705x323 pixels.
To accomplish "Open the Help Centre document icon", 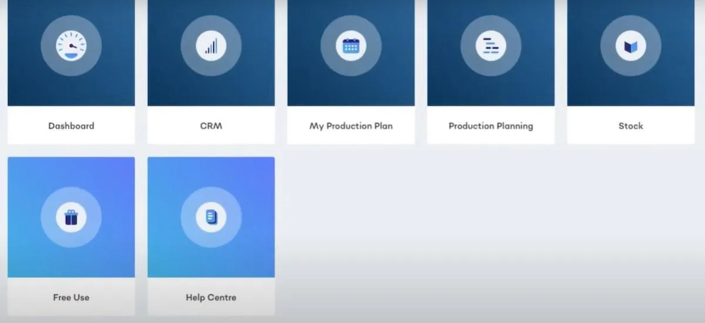I will click(211, 217).
